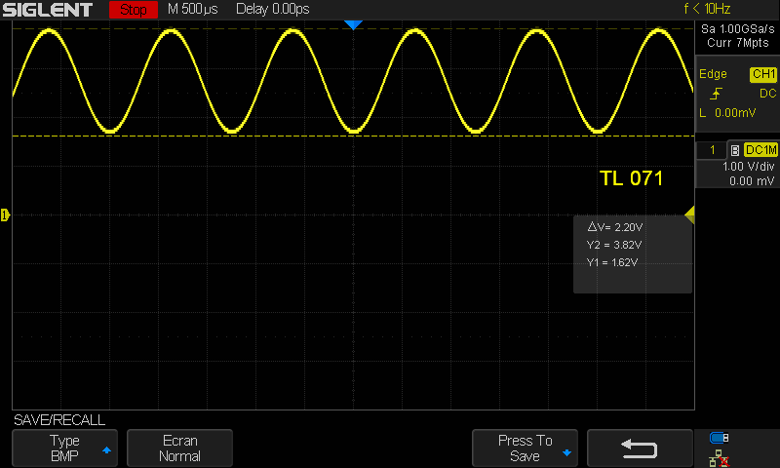Click the SAVE/RECALL menu title

coord(59,420)
